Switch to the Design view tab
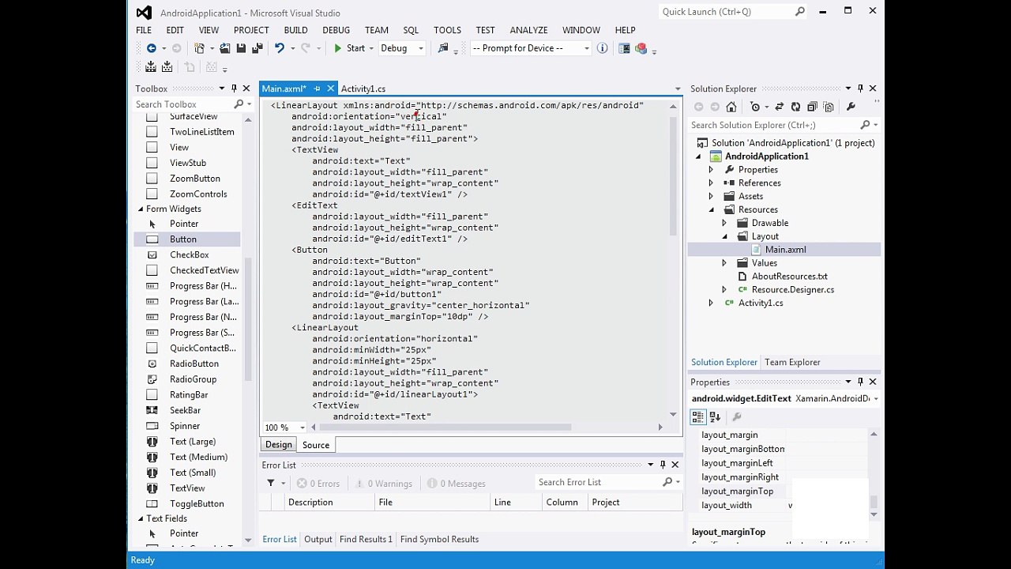This screenshot has height=569, width=1011. pyautogui.click(x=278, y=445)
